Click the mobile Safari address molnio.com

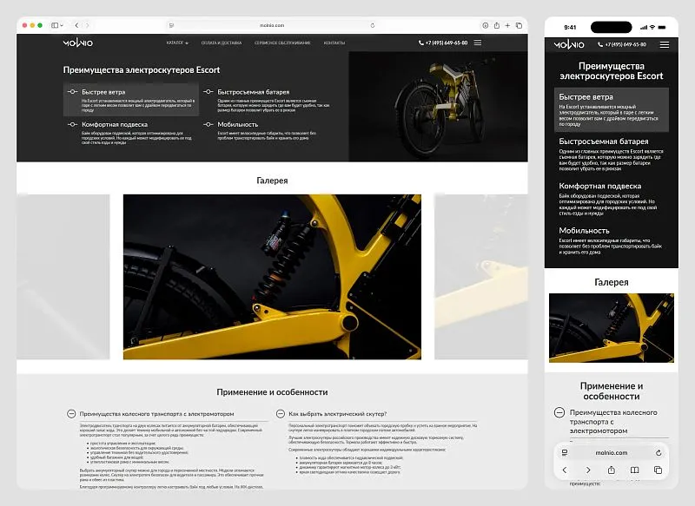612,453
